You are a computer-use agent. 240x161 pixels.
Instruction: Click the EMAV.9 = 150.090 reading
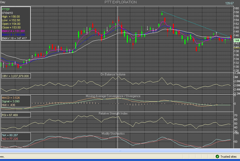pyautogui.click(x=13, y=35)
